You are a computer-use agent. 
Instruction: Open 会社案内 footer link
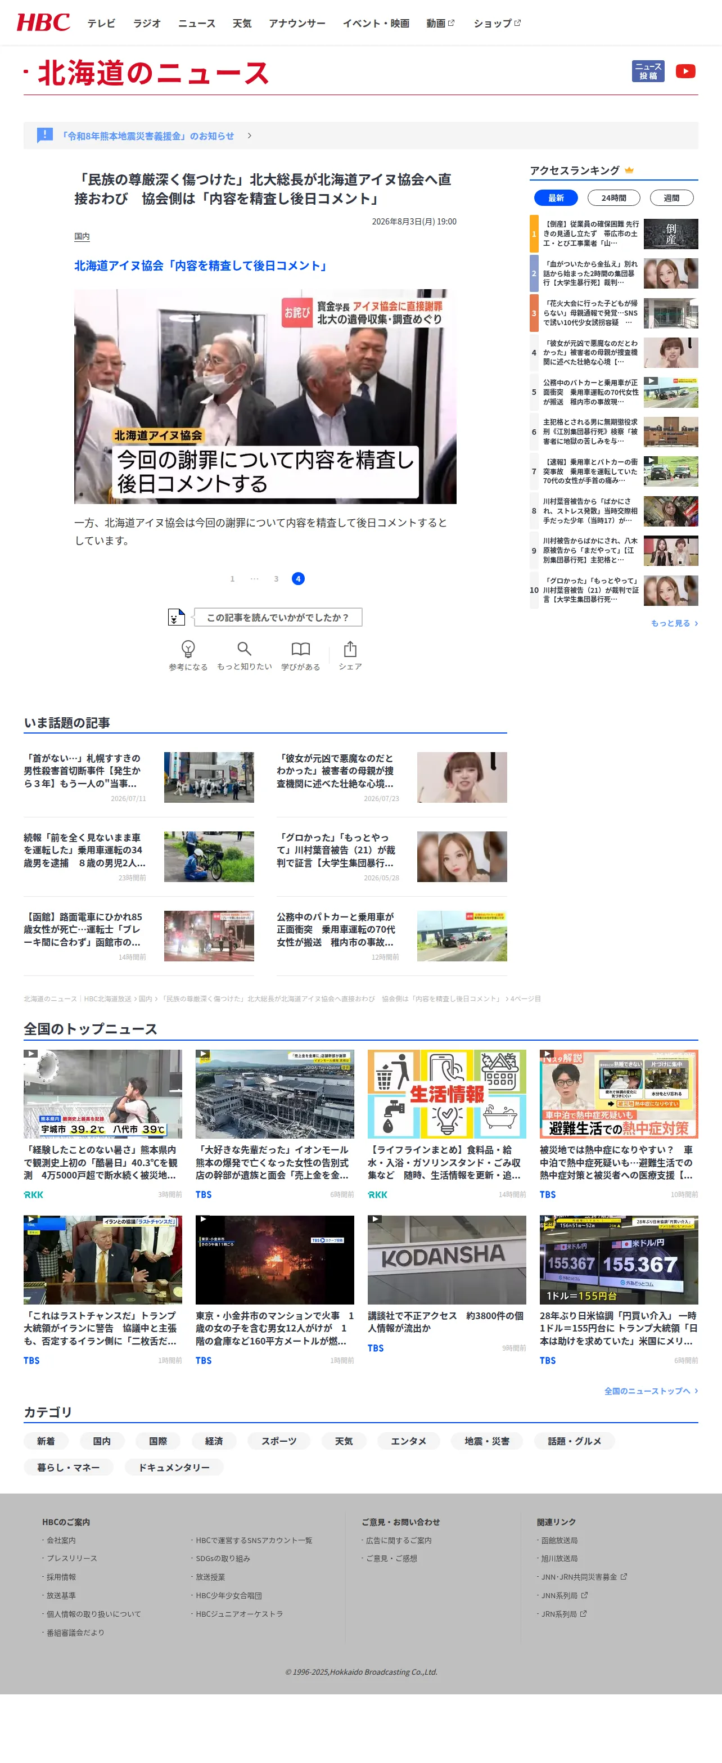click(x=61, y=1540)
